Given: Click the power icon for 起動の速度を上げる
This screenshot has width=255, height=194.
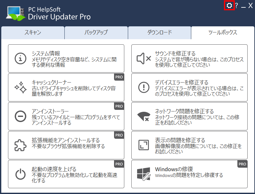Looking at the screenshot, I should (x=20, y=174).
